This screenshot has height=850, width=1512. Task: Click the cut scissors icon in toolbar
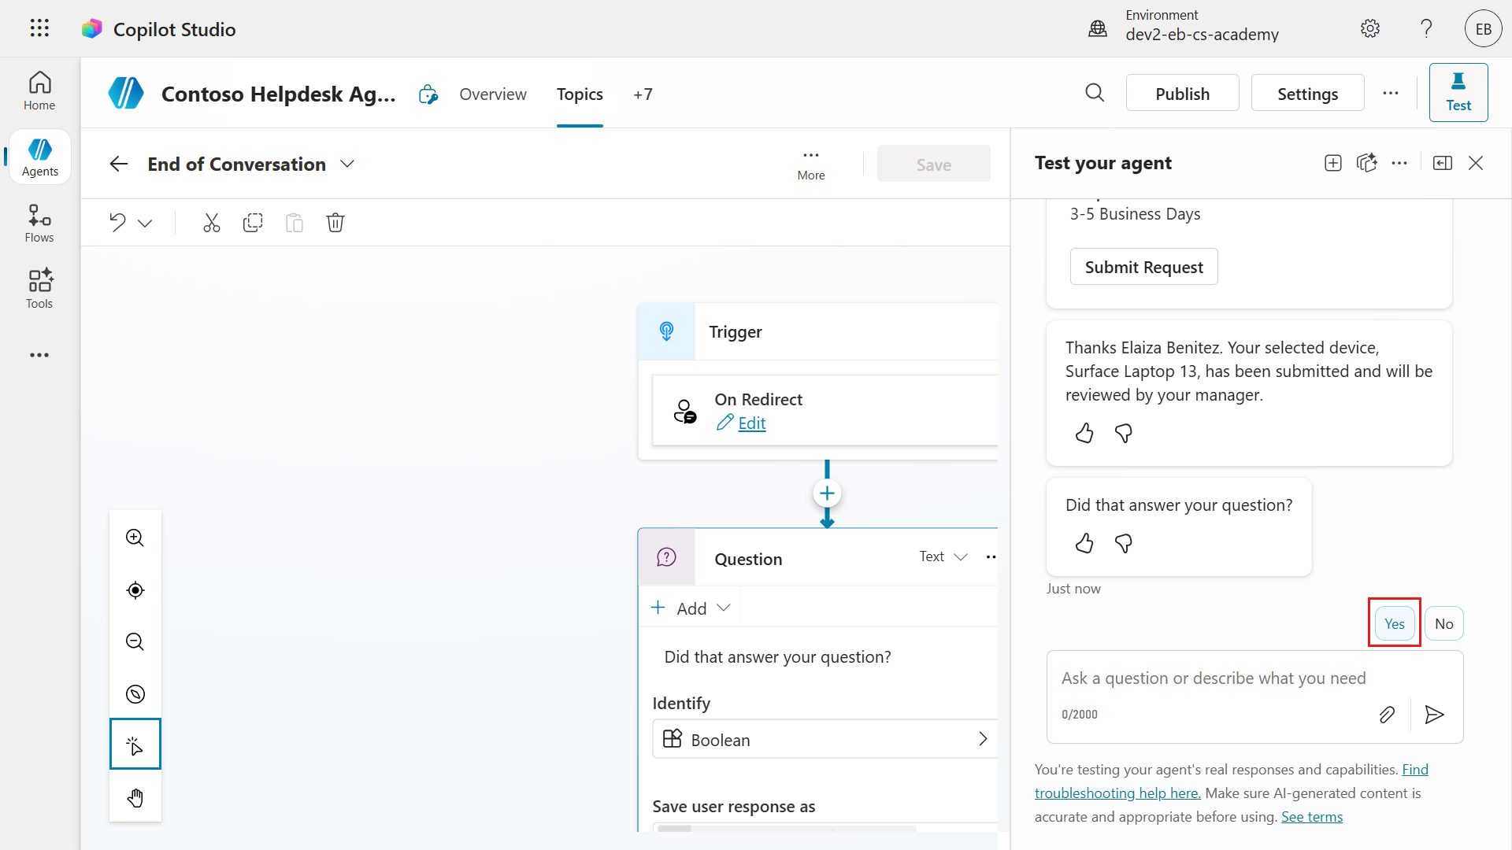pyautogui.click(x=211, y=223)
